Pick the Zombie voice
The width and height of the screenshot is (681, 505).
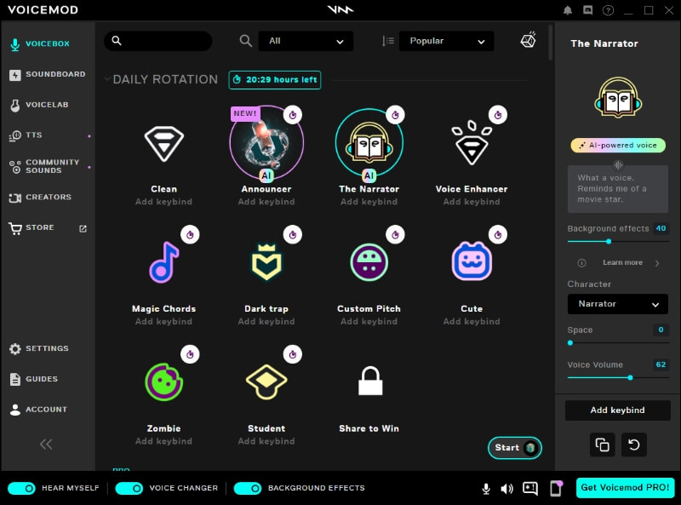point(163,382)
